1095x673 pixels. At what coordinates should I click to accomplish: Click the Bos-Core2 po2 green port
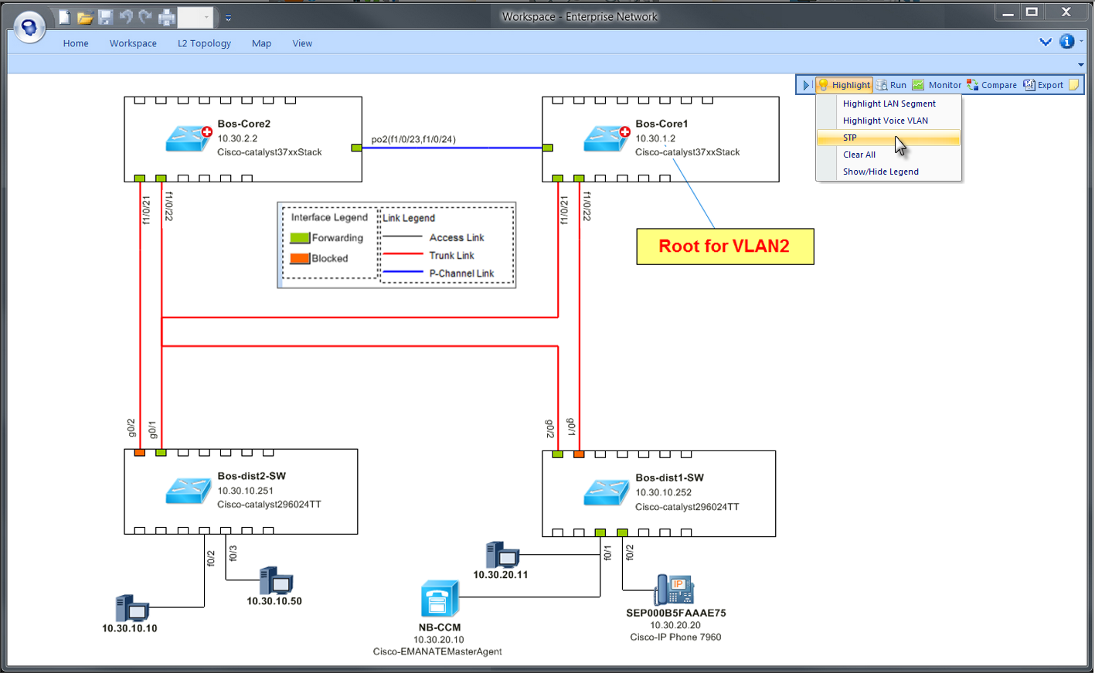click(x=356, y=148)
